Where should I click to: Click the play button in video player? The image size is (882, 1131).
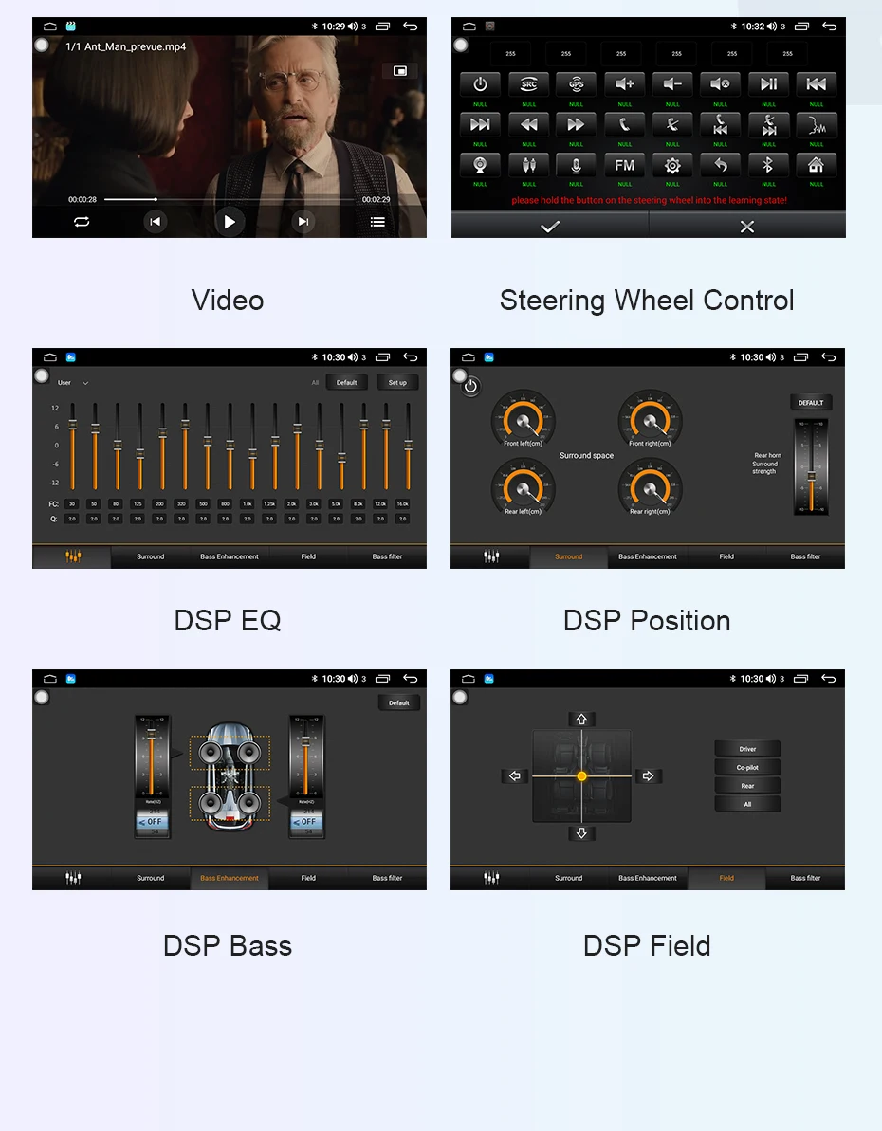pyautogui.click(x=229, y=222)
